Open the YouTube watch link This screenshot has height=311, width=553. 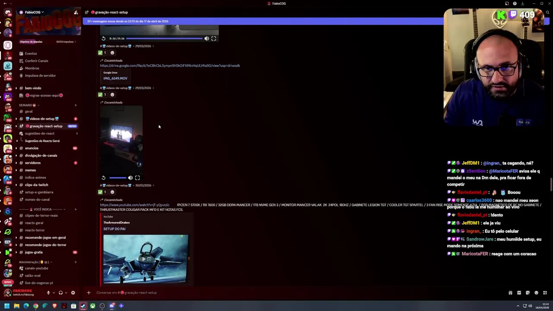pos(135,205)
